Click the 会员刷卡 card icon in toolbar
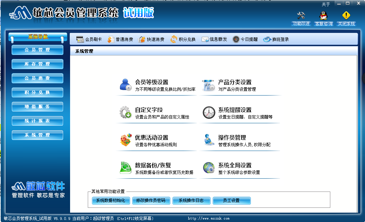The image size is (365, 222). [80, 39]
